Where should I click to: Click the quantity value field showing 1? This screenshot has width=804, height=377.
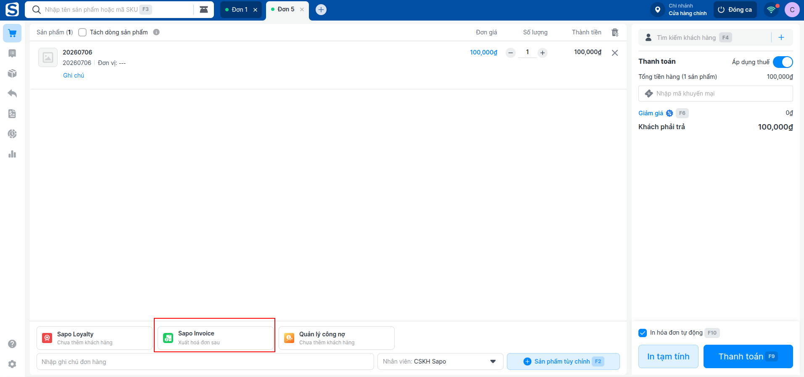coord(527,52)
